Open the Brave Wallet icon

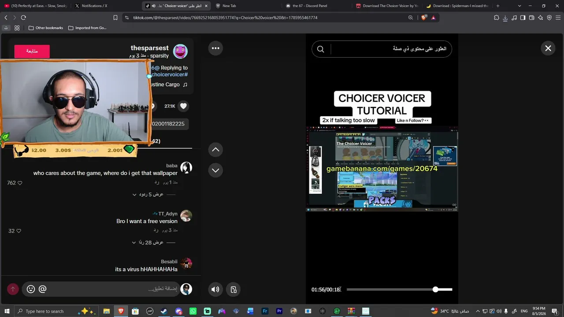(x=531, y=18)
